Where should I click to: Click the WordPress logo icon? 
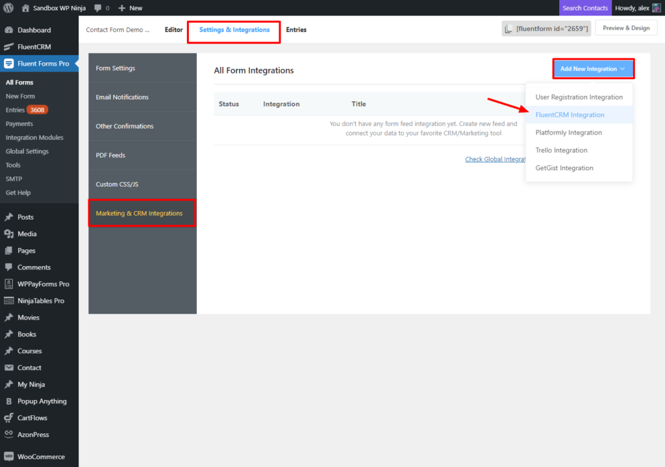pyautogui.click(x=8, y=8)
